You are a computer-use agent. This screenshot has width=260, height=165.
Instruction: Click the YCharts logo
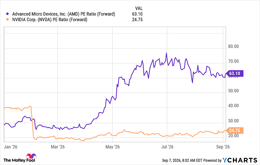click(x=240, y=160)
